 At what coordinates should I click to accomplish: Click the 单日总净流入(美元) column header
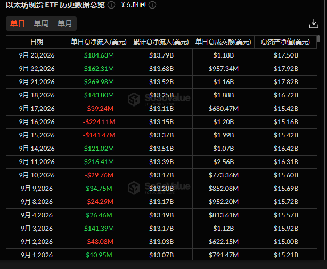(99, 42)
